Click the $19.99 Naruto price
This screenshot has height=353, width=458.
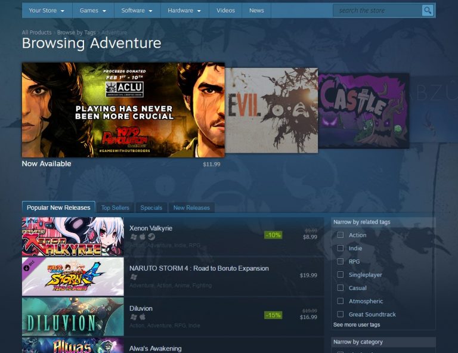pyautogui.click(x=308, y=275)
